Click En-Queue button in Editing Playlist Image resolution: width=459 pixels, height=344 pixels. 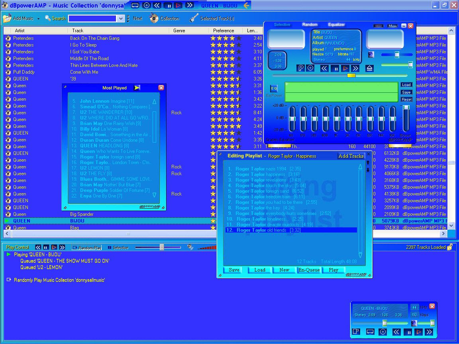point(309,270)
